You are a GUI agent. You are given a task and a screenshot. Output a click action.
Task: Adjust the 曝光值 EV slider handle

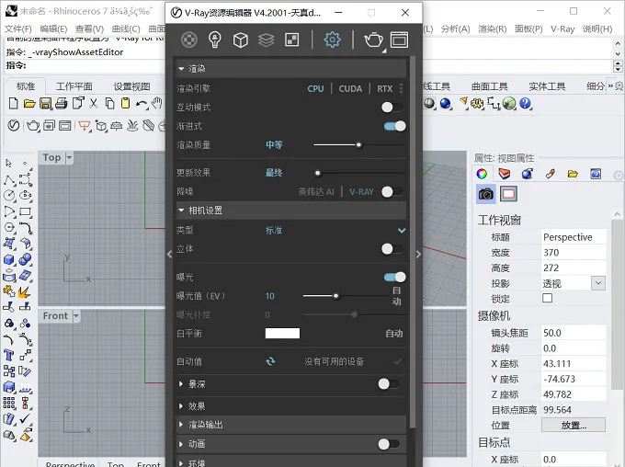(336, 296)
